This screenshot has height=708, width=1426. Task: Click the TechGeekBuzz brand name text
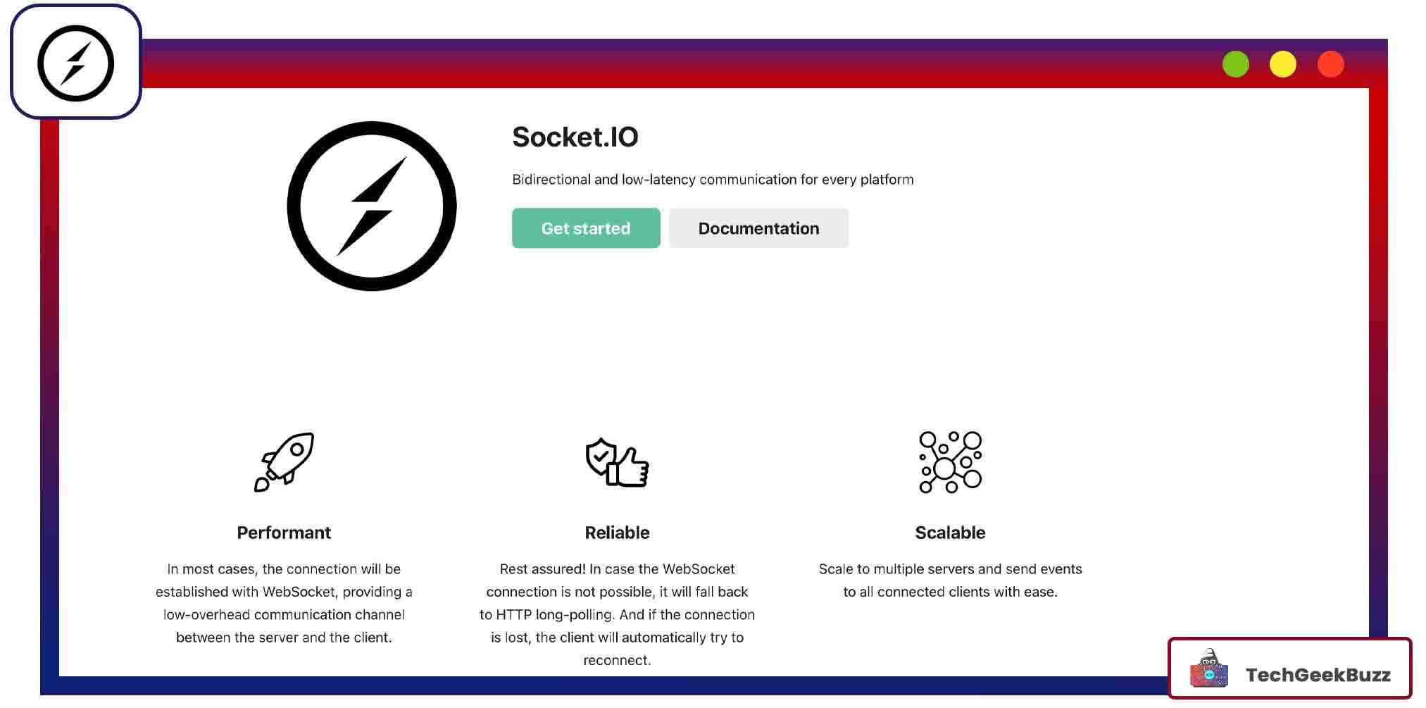coord(1318,675)
